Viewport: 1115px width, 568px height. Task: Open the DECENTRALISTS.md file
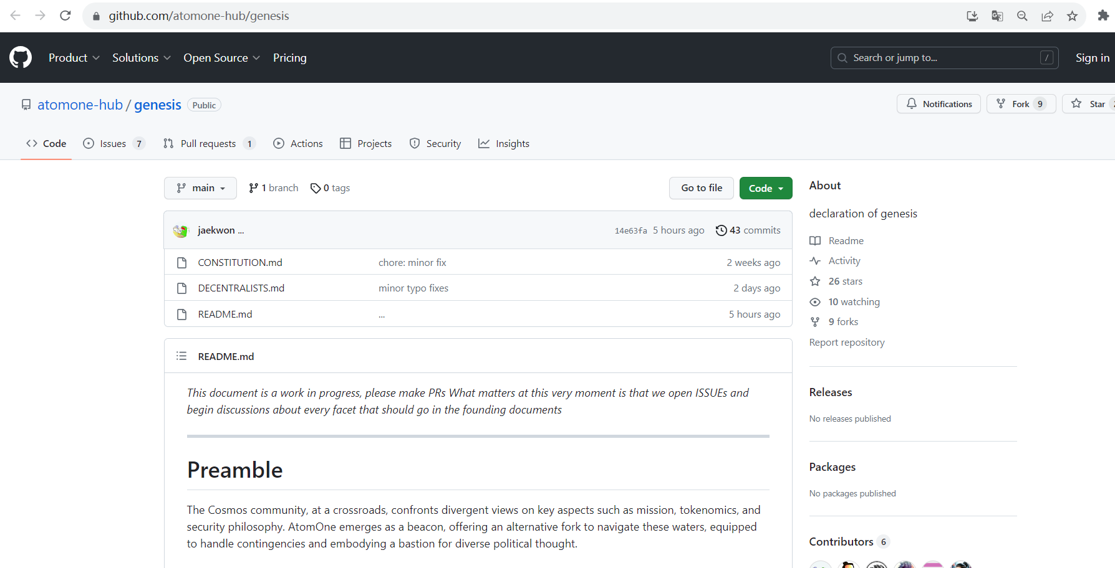tap(241, 288)
